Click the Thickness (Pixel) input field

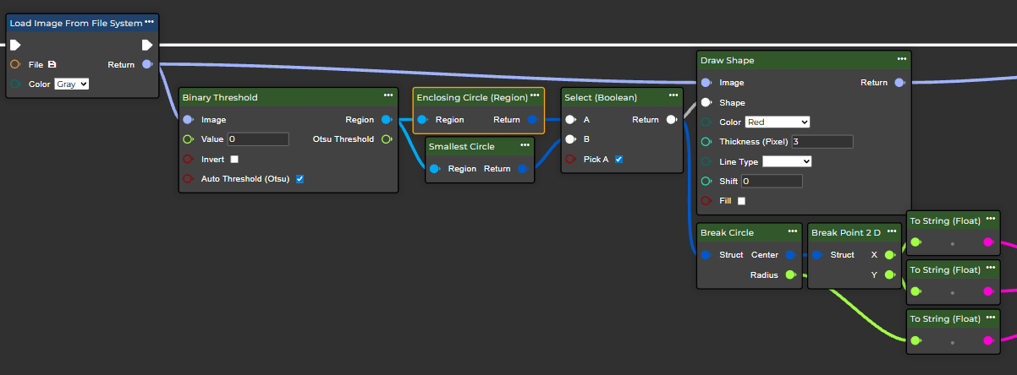pyautogui.click(x=822, y=142)
